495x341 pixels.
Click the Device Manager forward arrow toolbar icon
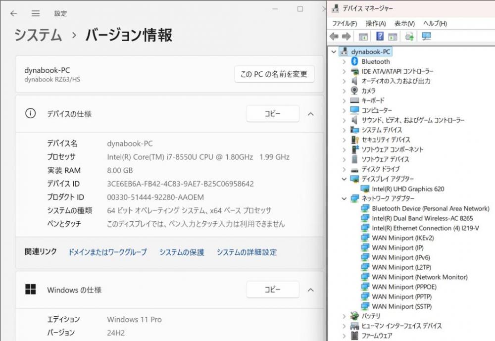(346, 36)
